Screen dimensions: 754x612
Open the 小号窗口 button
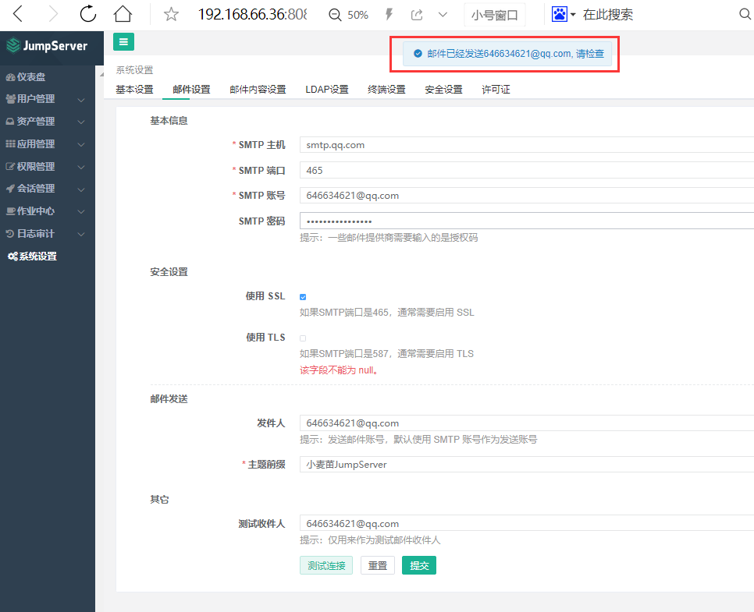point(494,15)
